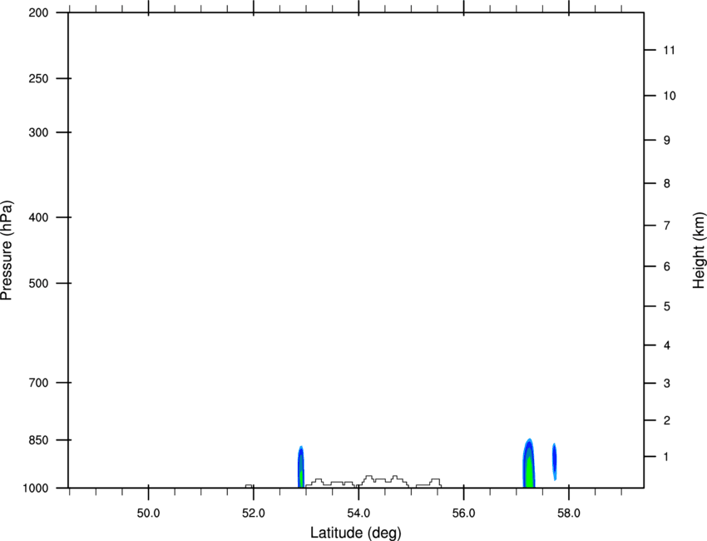Click the 200 pressure tick label
The width and height of the screenshot is (707, 541).
(x=38, y=12)
